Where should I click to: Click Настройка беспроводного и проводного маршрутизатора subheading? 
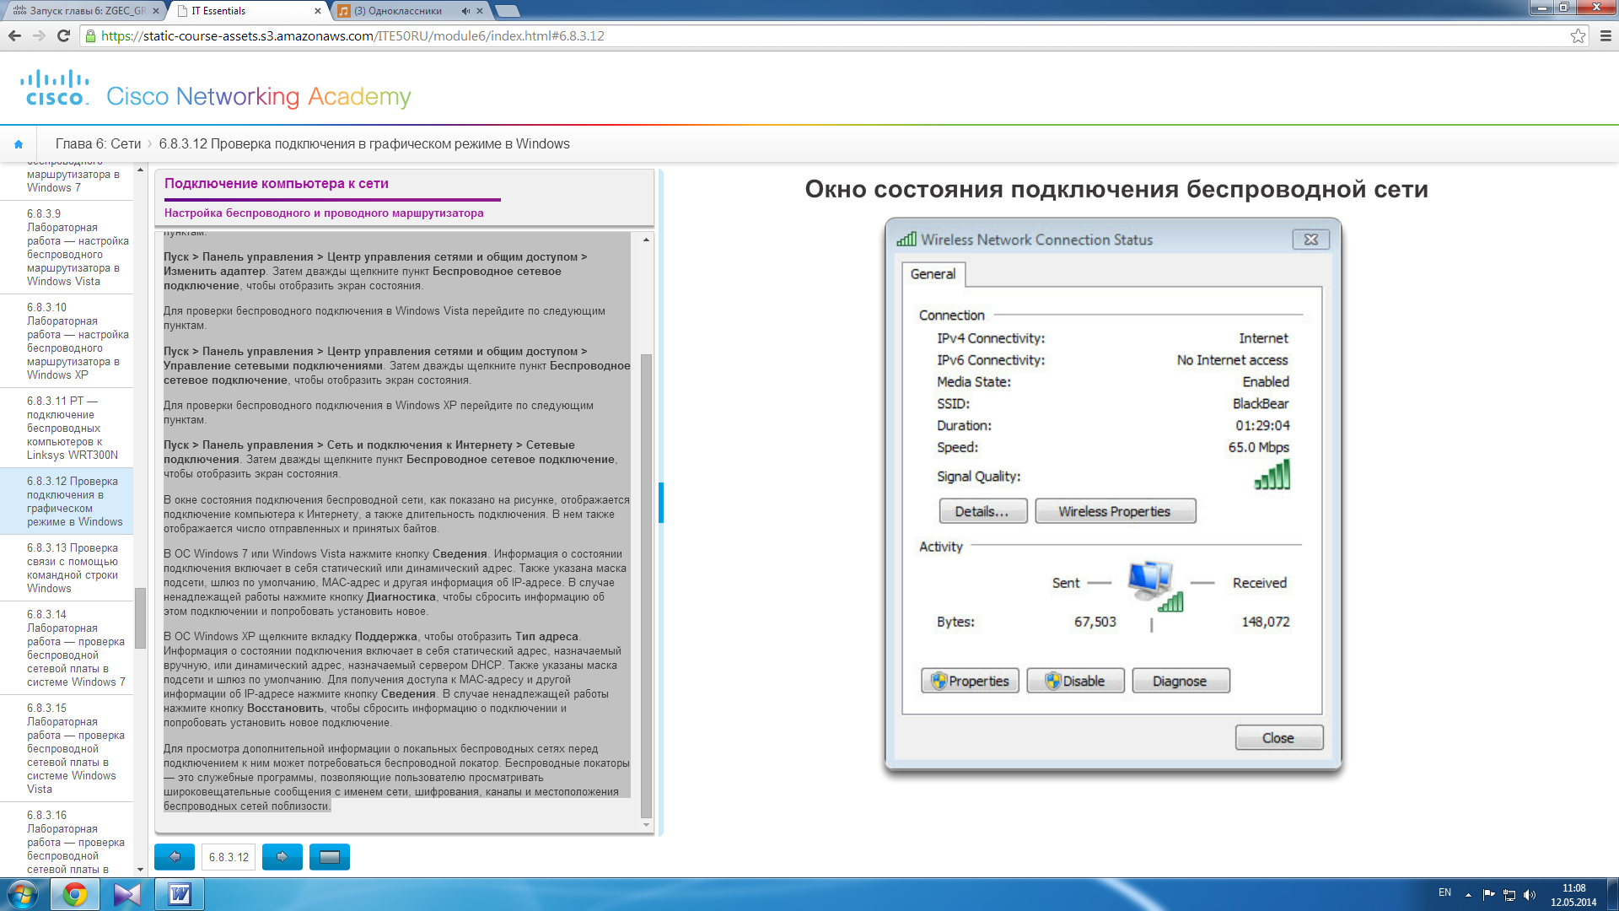[324, 213]
